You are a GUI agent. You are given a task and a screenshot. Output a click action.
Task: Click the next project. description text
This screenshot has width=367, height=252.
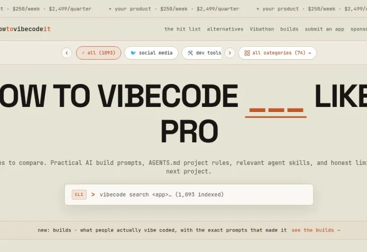[x=189, y=172]
